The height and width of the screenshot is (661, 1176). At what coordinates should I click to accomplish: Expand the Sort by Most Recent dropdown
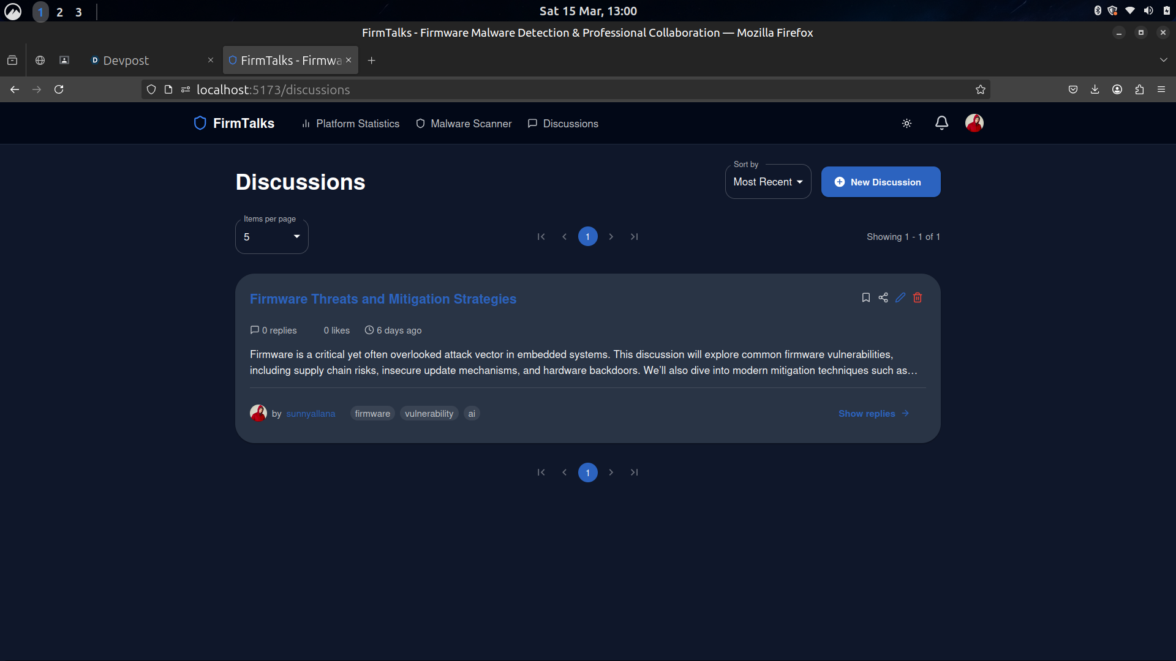tap(767, 182)
